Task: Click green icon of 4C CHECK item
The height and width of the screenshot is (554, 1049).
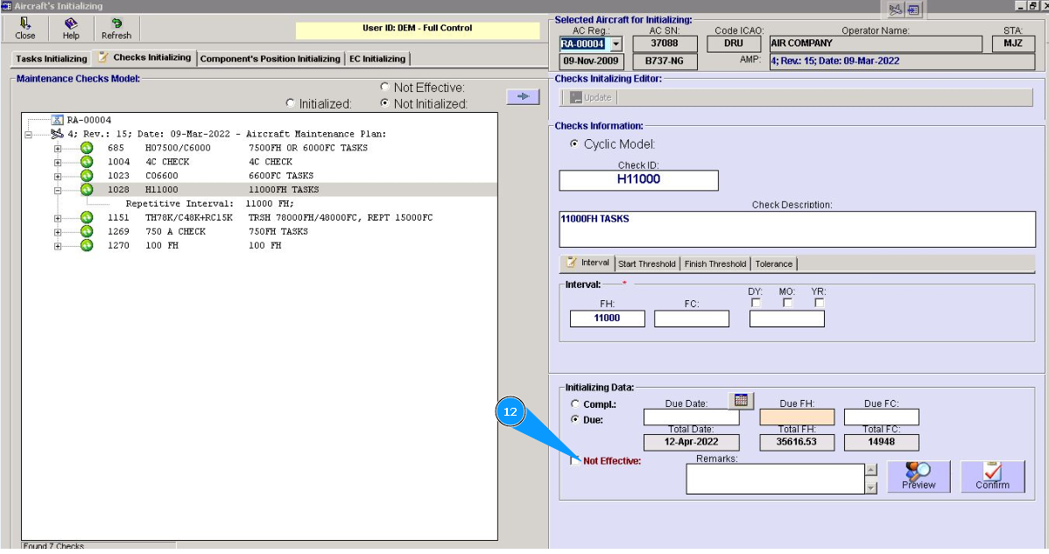Action: click(87, 162)
